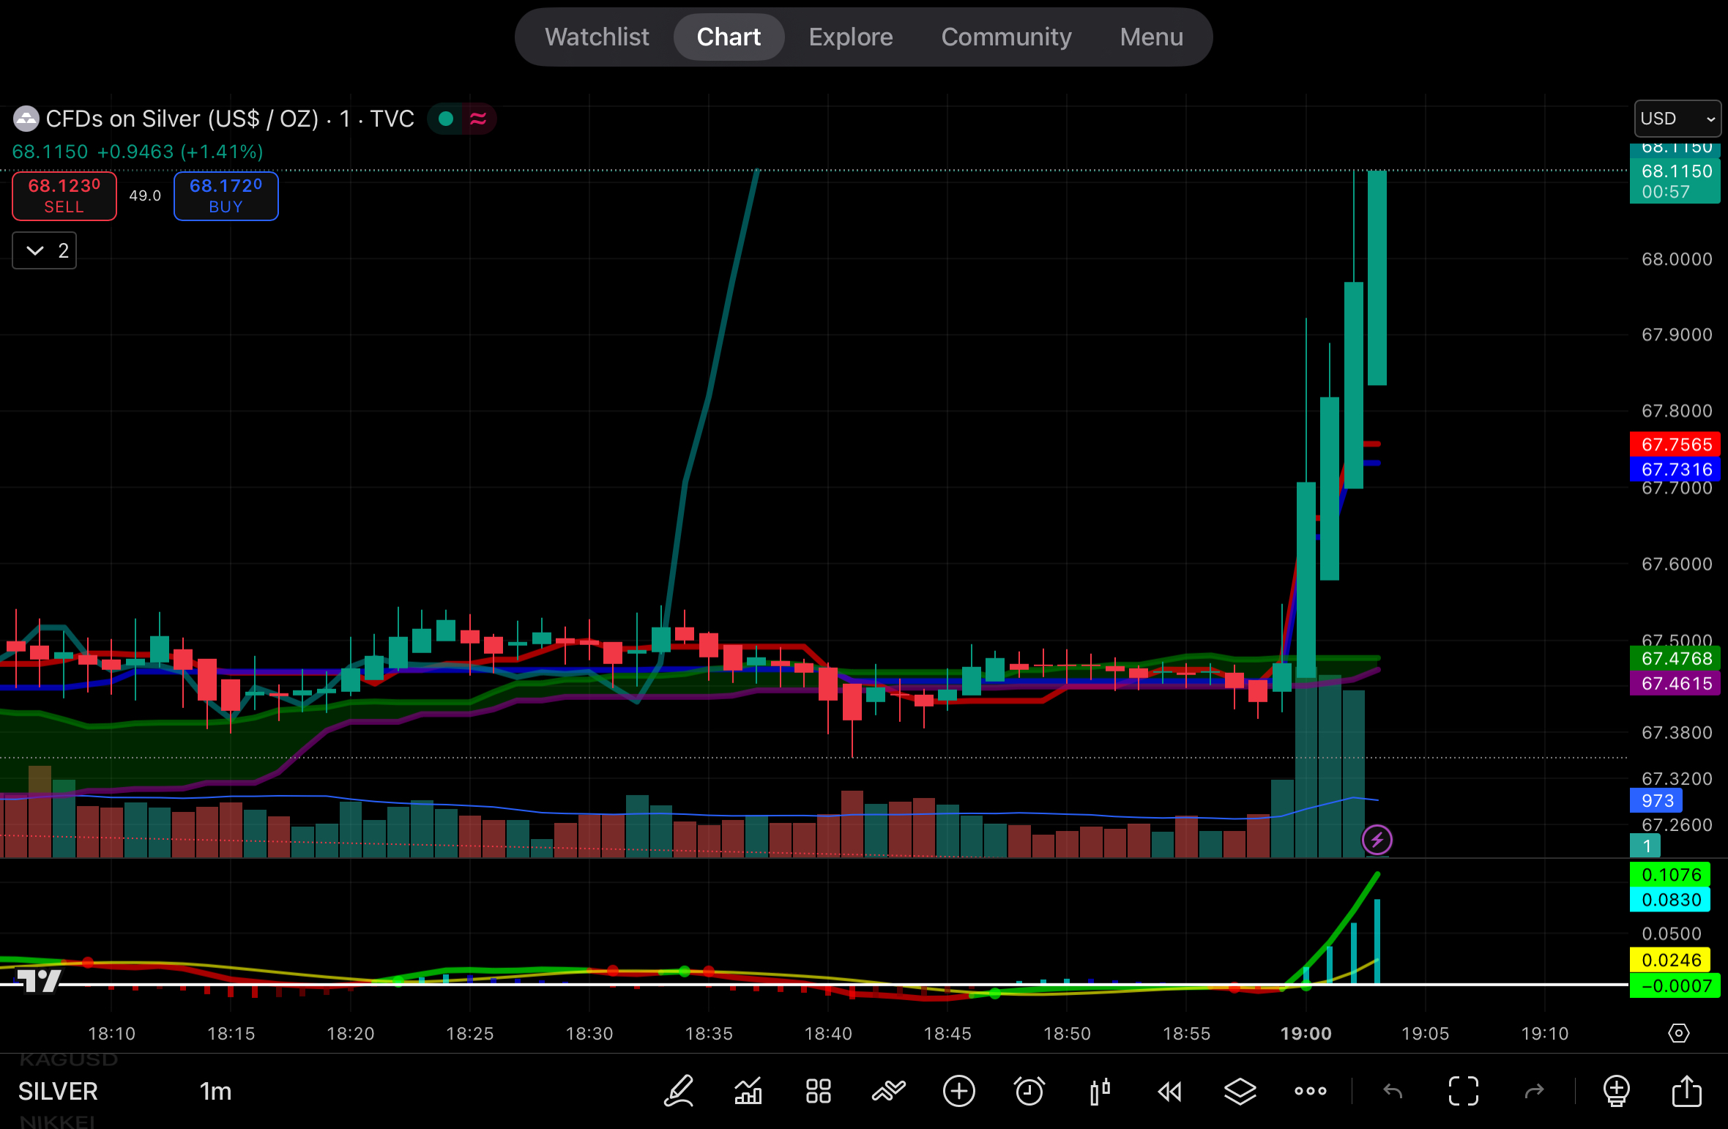Open the Community tab

tap(1006, 37)
